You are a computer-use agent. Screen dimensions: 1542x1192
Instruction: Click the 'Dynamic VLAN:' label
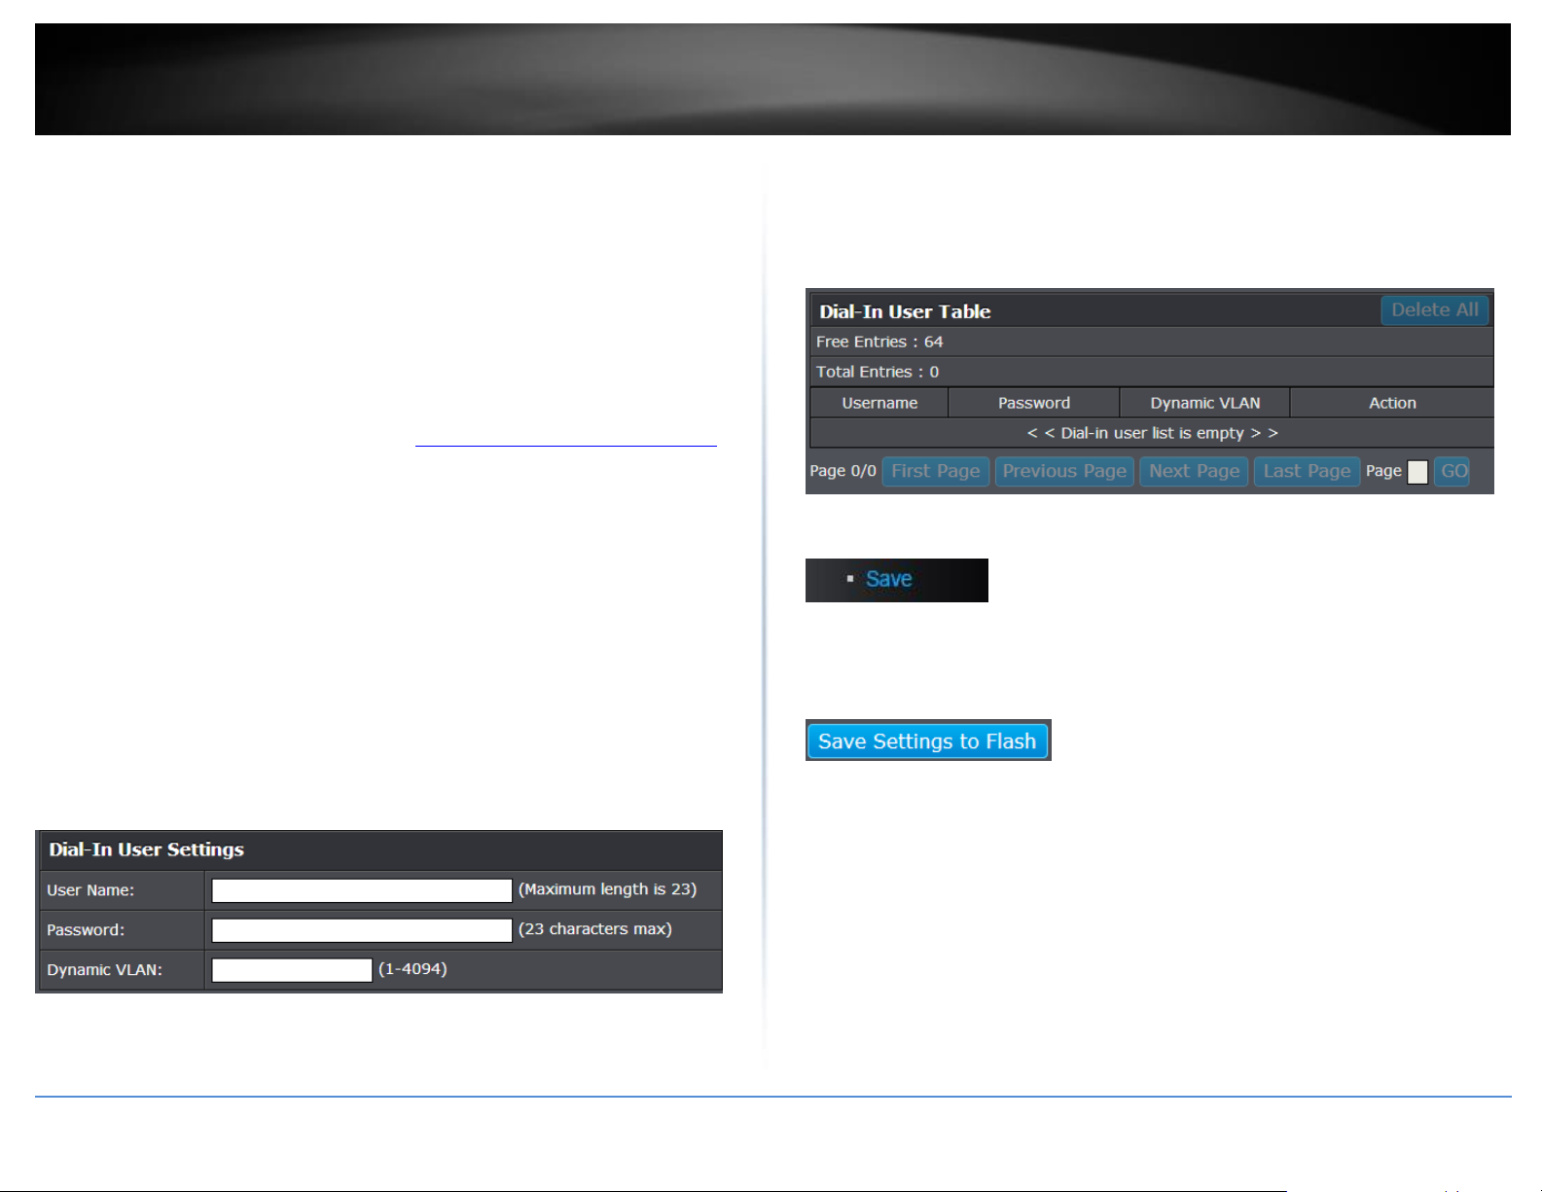click(x=104, y=970)
